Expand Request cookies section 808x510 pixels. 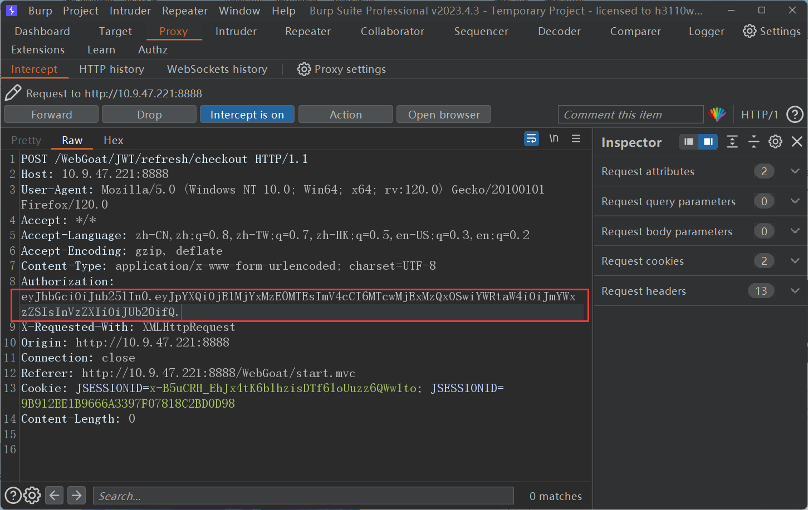pos(701,261)
